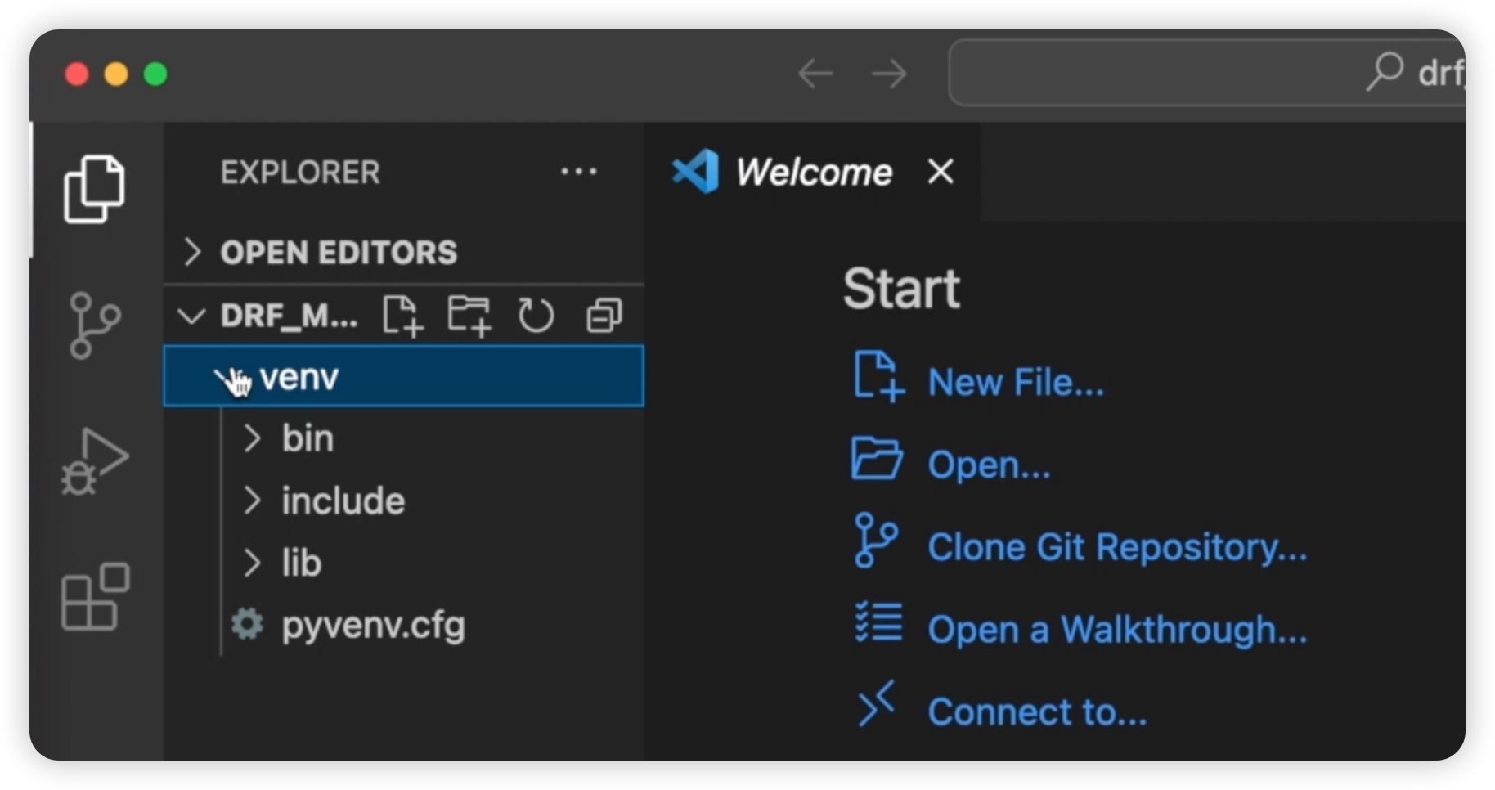Viewport: 1495px width, 790px height.
Task: Open the Explorer view in activity bar
Action: pyautogui.click(x=94, y=189)
